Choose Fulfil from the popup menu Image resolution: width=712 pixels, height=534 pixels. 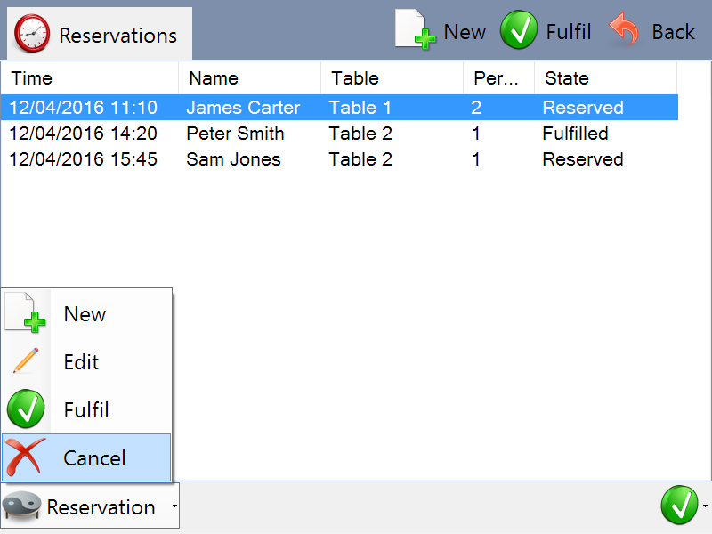(x=86, y=410)
